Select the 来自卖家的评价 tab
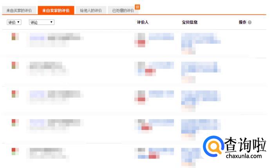271x168 pixels. click(x=56, y=10)
